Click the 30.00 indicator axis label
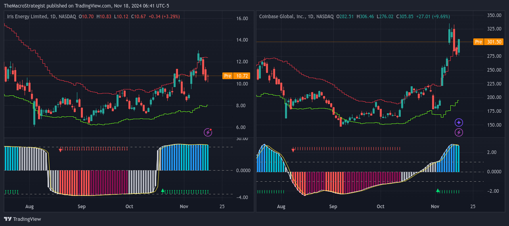Image resolution: width=509 pixels, height=226 pixels. pyautogui.click(x=242, y=139)
